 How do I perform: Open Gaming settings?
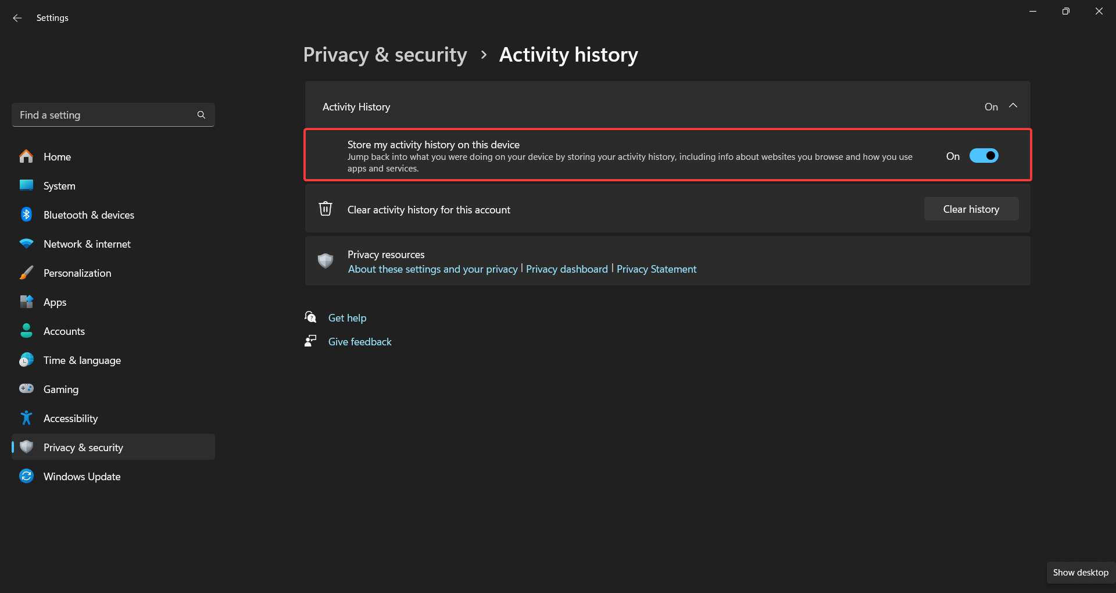[x=113, y=389]
